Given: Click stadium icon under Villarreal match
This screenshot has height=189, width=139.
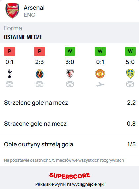Looking at the screenshot, I should coord(40,84).
